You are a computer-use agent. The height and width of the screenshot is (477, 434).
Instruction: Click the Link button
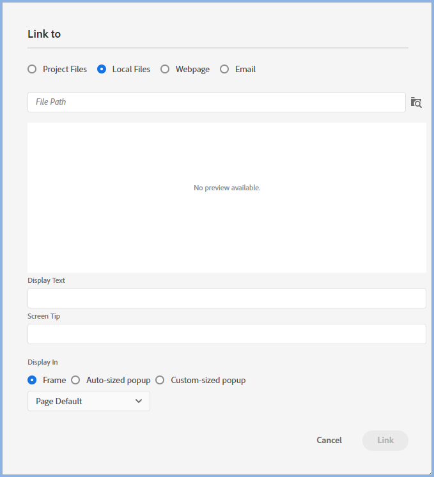pos(385,440)
